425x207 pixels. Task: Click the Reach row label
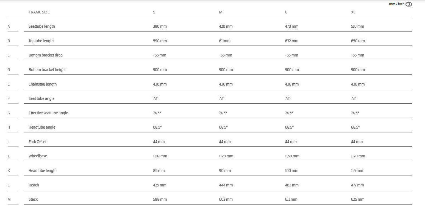coord(34,185)
